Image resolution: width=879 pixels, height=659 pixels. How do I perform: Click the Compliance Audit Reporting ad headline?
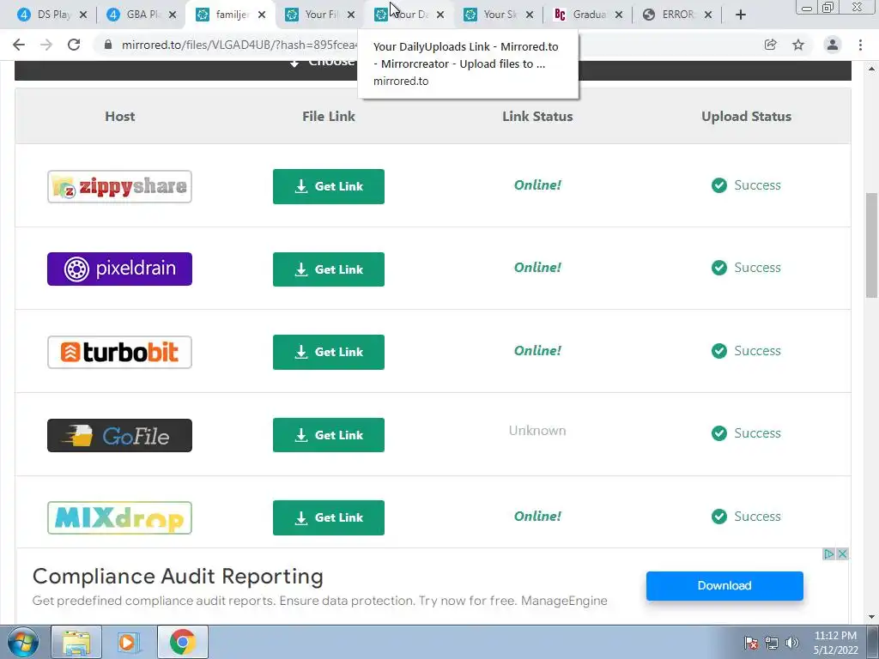pyautogui.click(x=178, y=576)
